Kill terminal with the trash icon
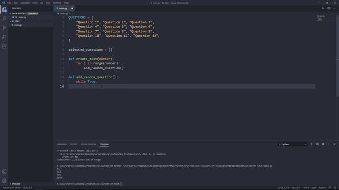Image resolution: width=339 pixels, height=190 pixels. (323, 144)
